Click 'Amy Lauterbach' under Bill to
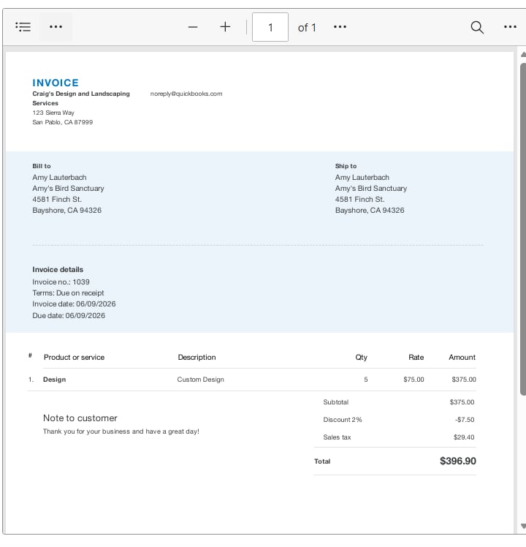Screen dimensions: 526x547 [59, 177]
